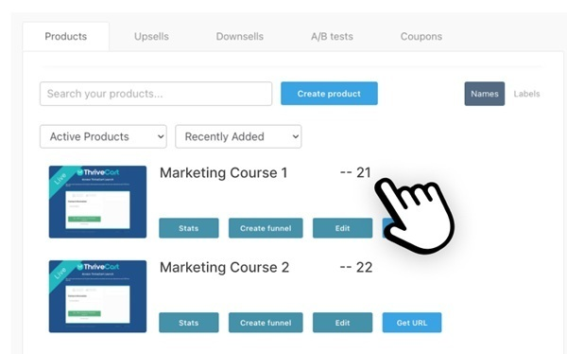This screenshot has height=354, width=567.
Task: Focus the Search your products field
Action: (156, 94)
